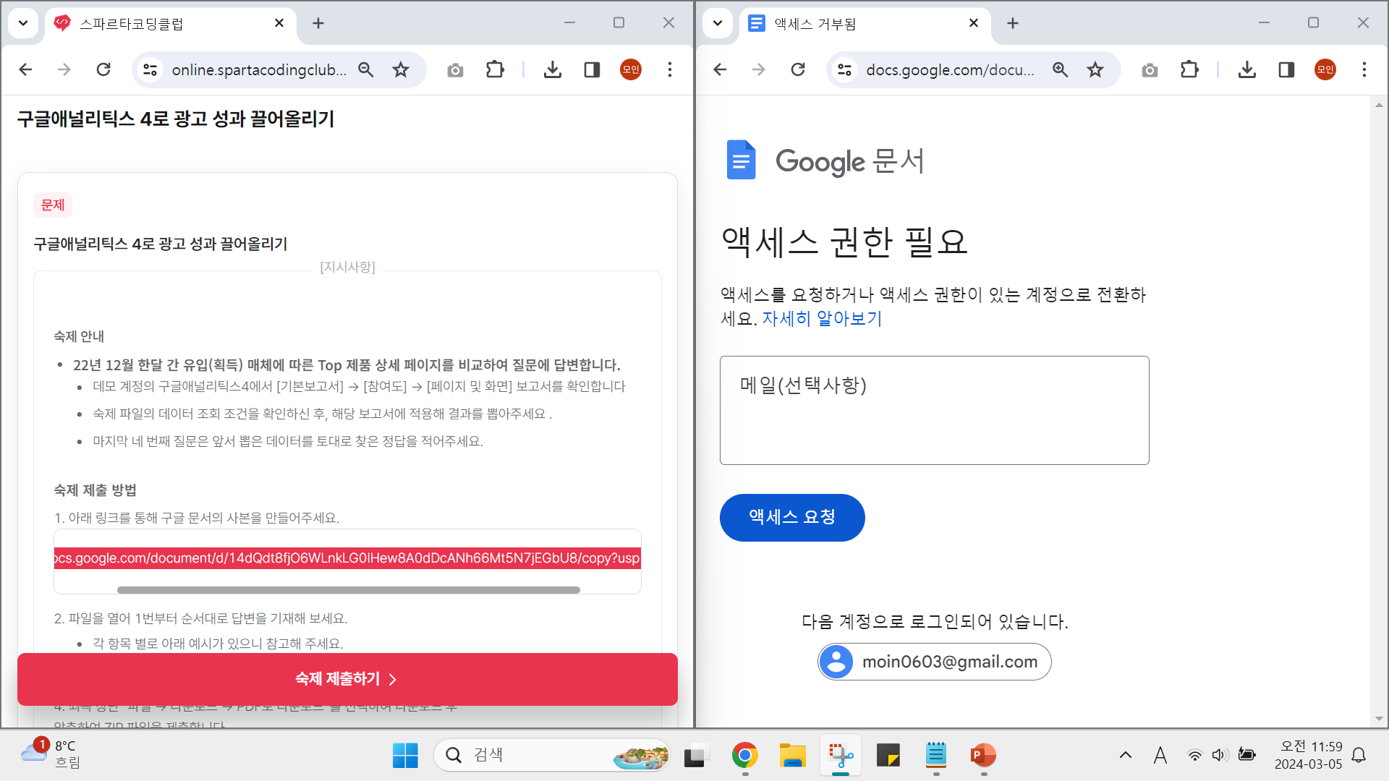Open Sticky Notes from the taskbar
The image size is (1389, 781).
[888, 755]
